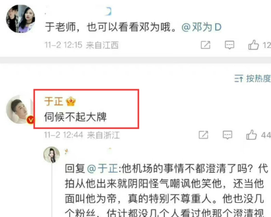271x217 pixels.
Task: Open the @邓为 D mention link
Action: 201,27
